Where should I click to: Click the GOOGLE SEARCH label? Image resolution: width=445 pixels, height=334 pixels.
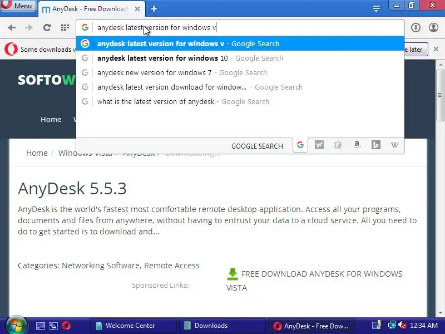click(257, 146)
